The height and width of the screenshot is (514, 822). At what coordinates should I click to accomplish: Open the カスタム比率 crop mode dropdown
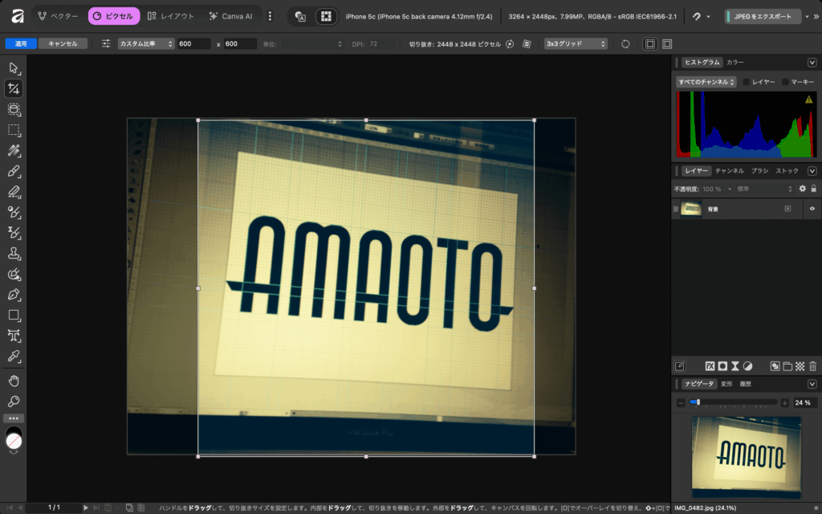(x=145, y=43)
